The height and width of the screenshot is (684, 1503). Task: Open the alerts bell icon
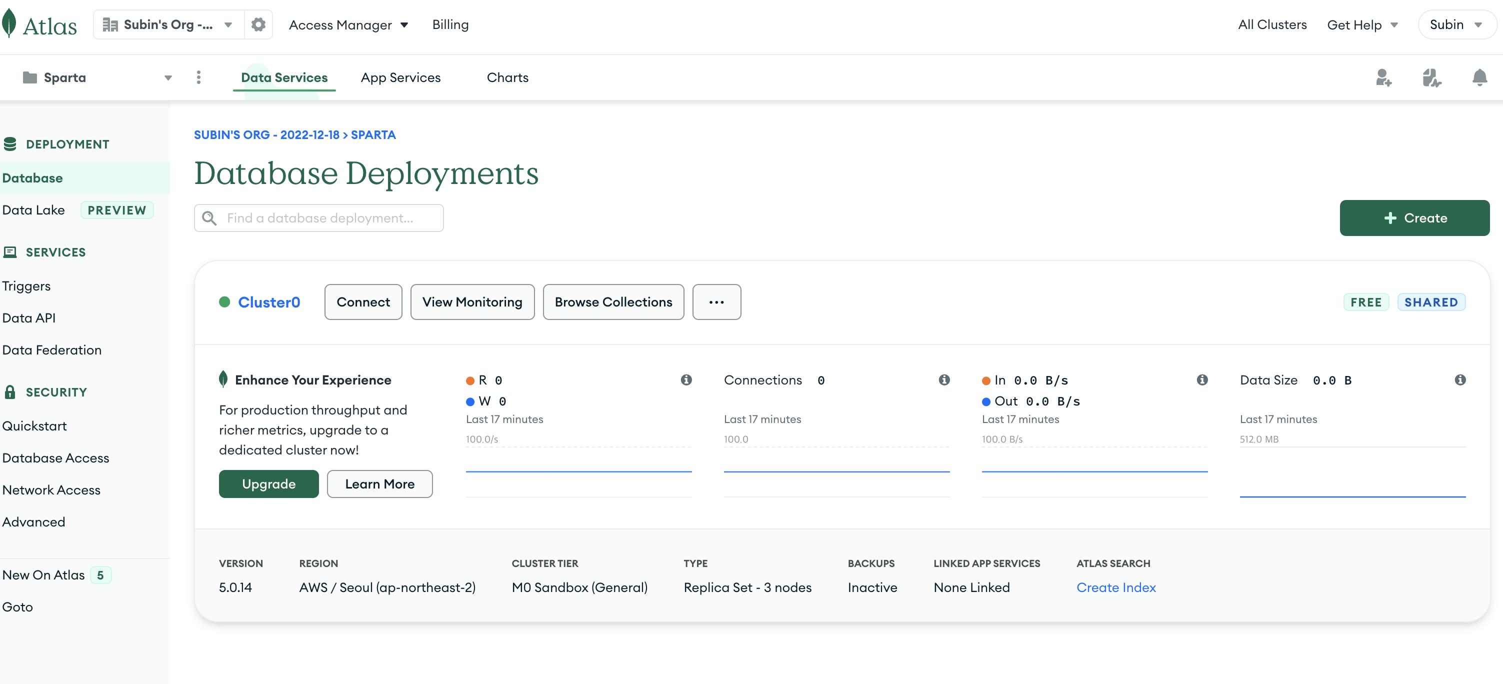1479,77
